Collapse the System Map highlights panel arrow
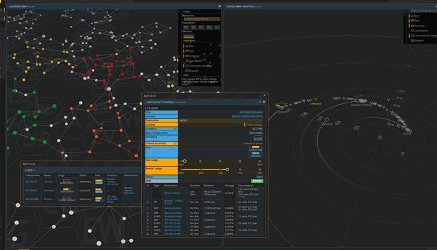Screen dimensions: 437x250 (x=405, y=14)
